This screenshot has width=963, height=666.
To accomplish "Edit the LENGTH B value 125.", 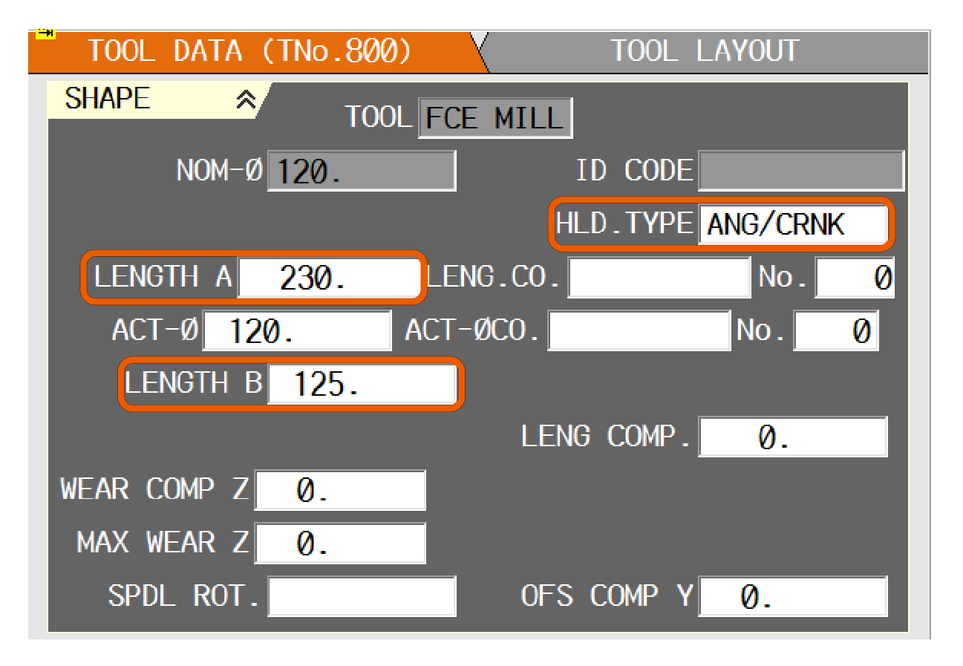I will (x=362, y=385).
